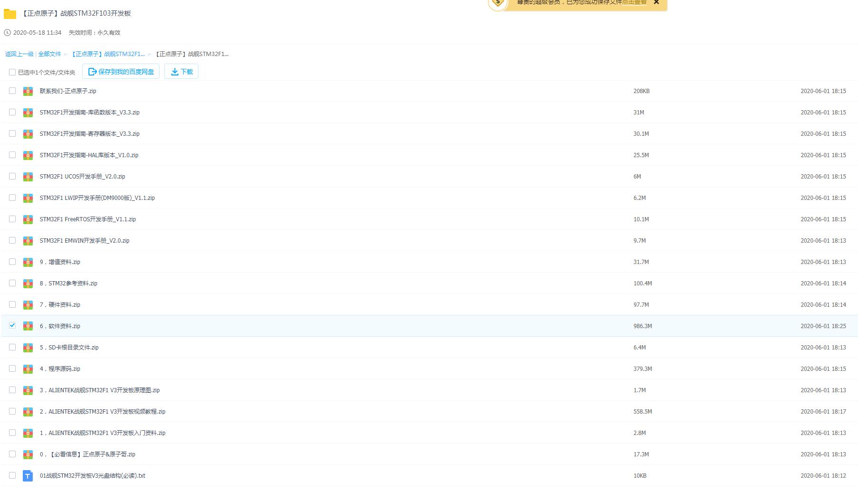The width and height of the screenshot is (858, 491).
Task: Click the zip icon for 5，SD卡根目录文件.zip
Action: tap(28, 348)
